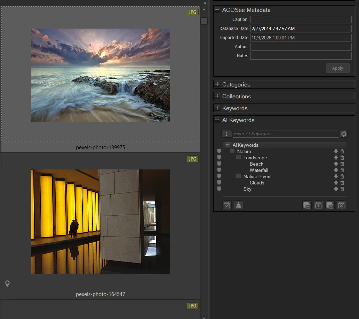Viewport: 359px width, 319px height.
Task: Collapse the AI Keywords panel section
Action: tap(217, 120)
